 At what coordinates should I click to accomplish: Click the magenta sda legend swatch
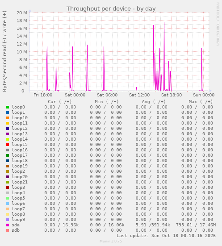(8, 225)
